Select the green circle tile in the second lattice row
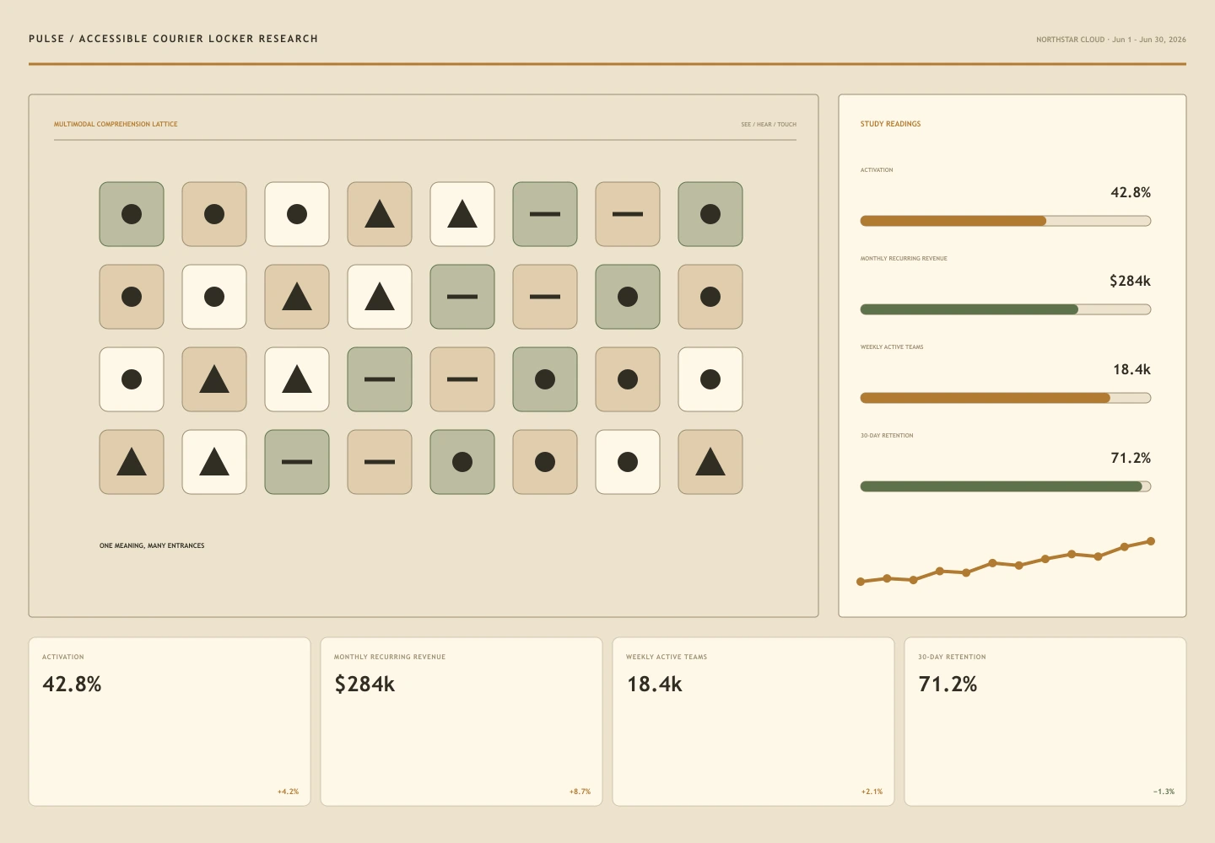Image resolution: width=1215 pixels, height=843 pixels. coord(628,297)
